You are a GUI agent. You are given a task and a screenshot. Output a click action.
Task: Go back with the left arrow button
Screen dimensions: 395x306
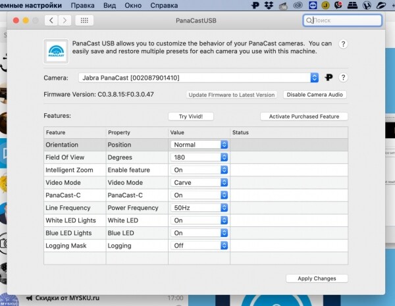52,20
